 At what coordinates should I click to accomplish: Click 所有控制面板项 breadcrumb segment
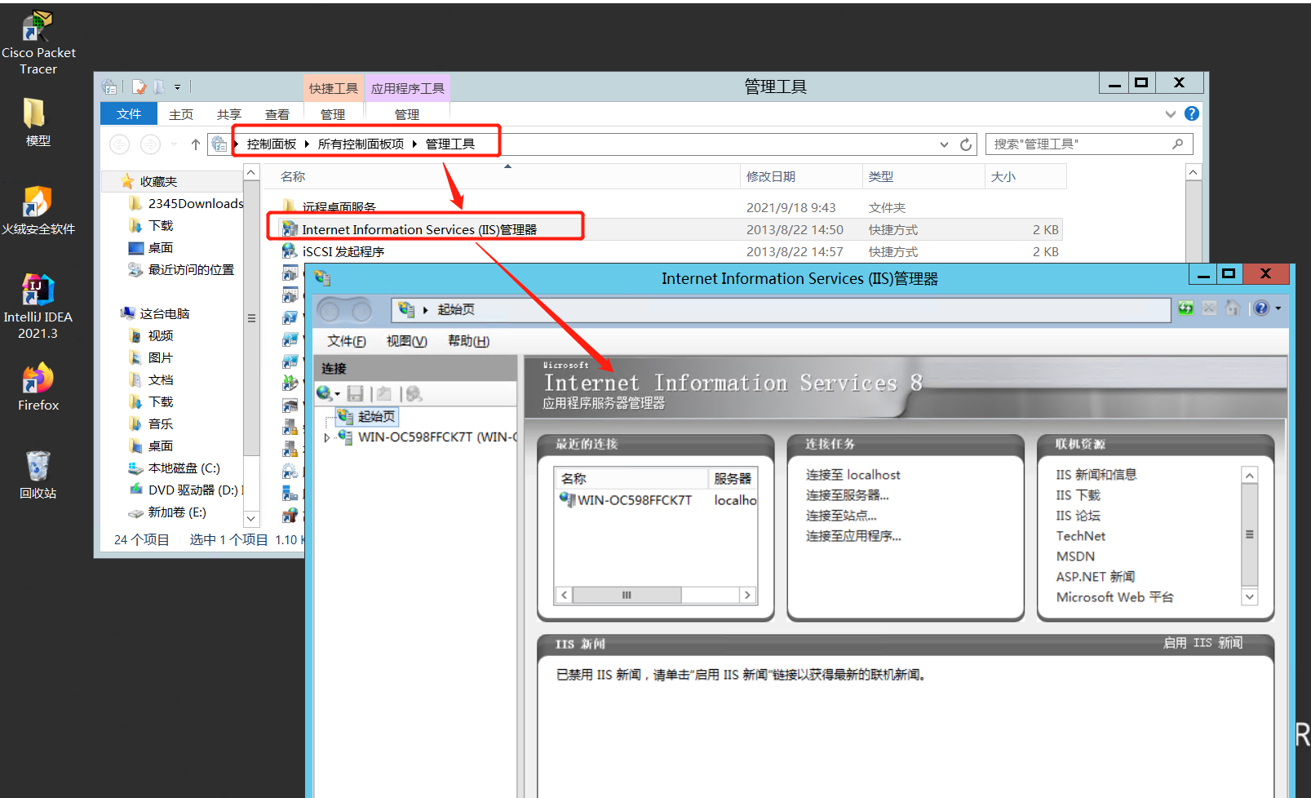(361, 144)
